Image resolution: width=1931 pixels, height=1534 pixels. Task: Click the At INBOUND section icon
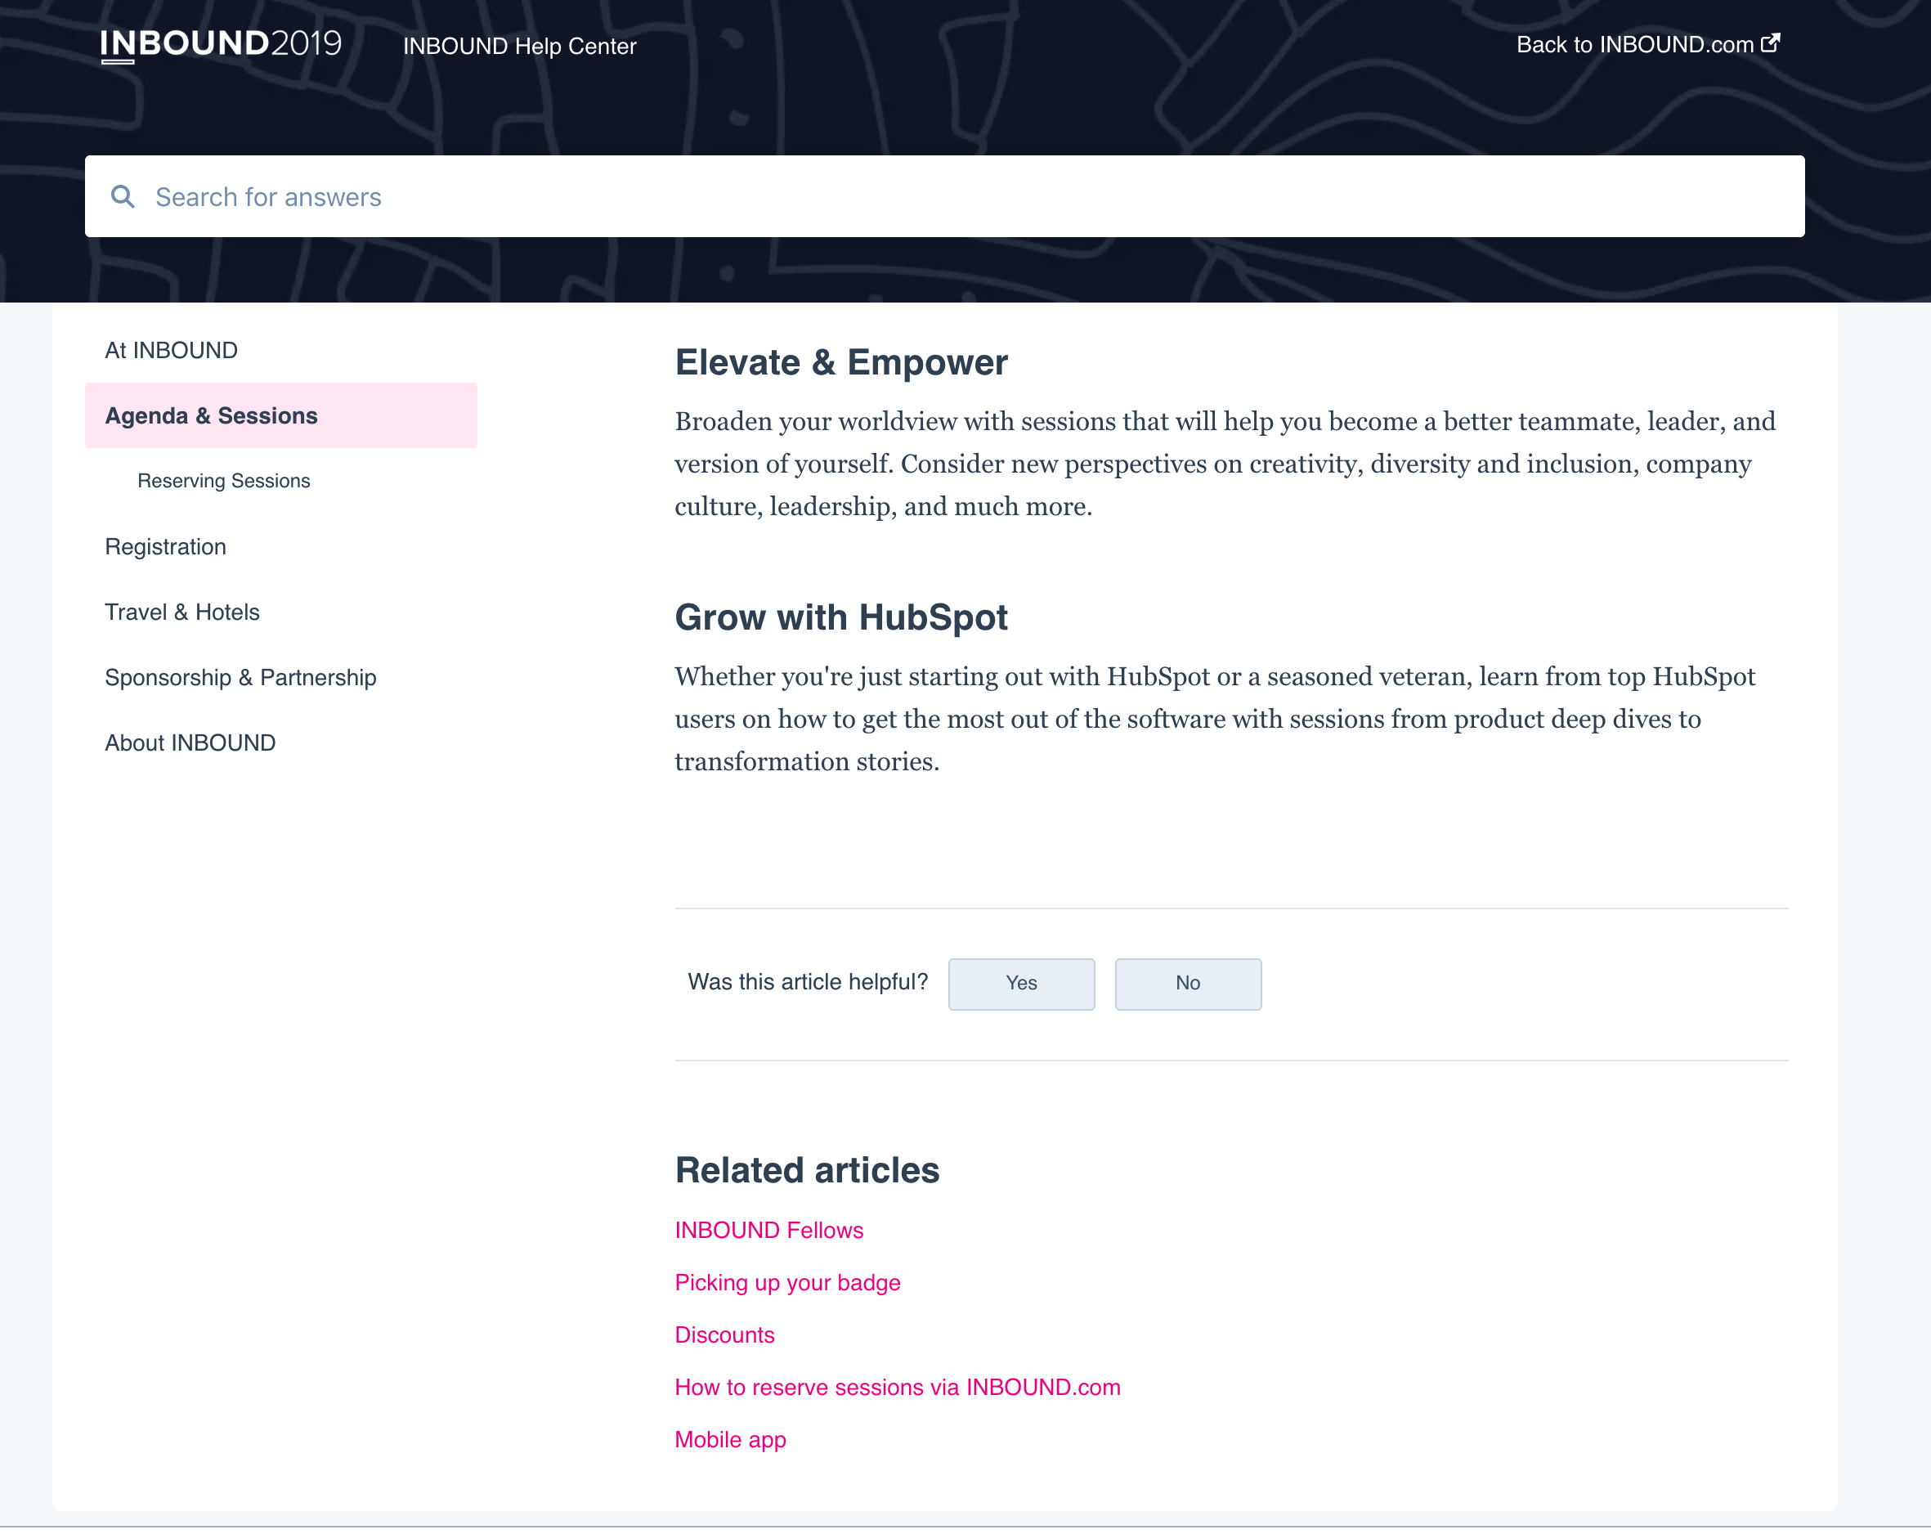pos(171,349)
